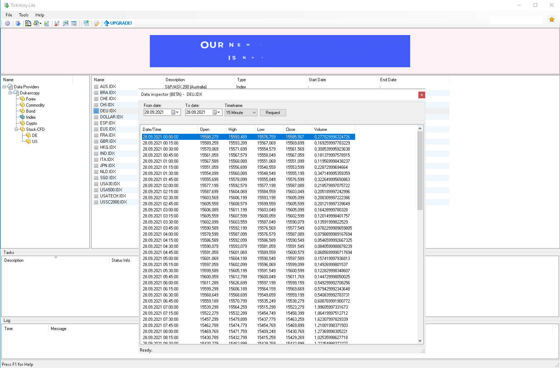Collapse the Stock-CFD tree node
The image size is (560, 368).
16,129
